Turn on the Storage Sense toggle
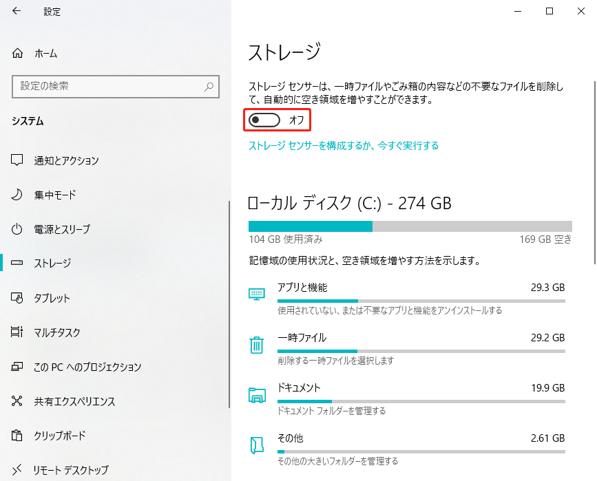Viewport: 597px width, 481px height. coord(265,120)
